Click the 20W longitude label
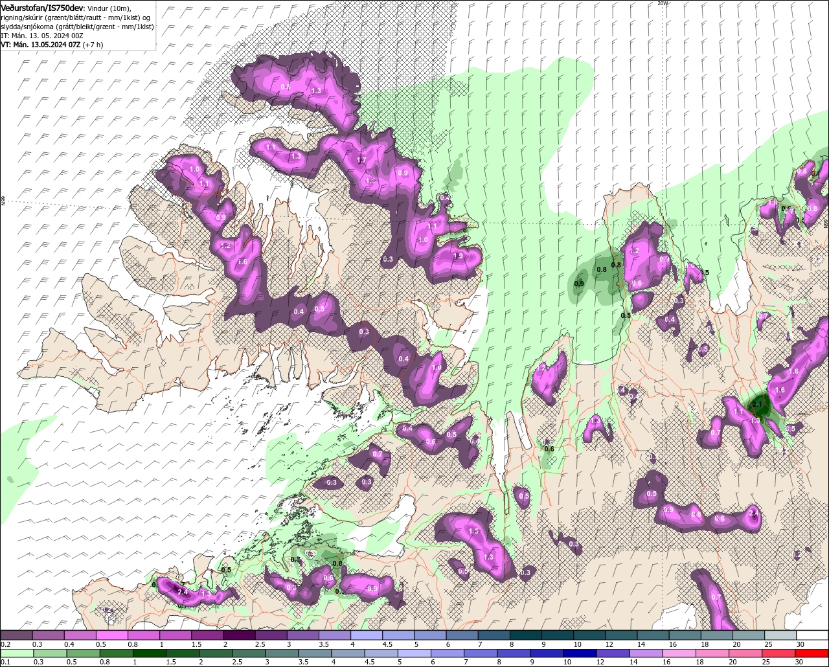Viewport: 829px width, 667px height. [x=662, y=3]
